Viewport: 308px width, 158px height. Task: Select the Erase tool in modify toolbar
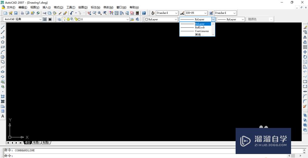(x=305, y=27)
